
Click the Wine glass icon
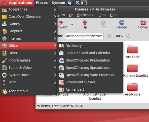[x=4, y=82]
